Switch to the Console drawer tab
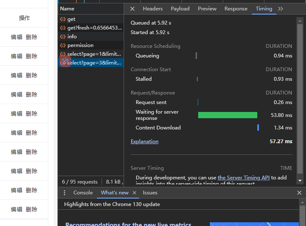Image resolution: width=306 pixels, height=226 pixels. [x=83, y=193]
